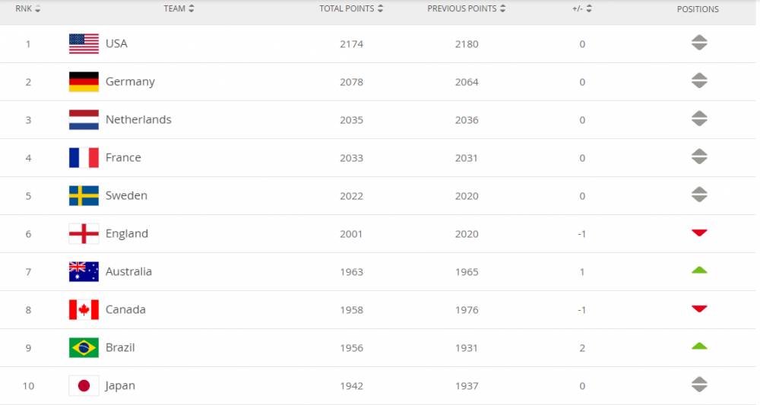The height and width of the screenshot is (405, 760).
Task: Sort by the TEAM column header
Action: coord(179,8)
